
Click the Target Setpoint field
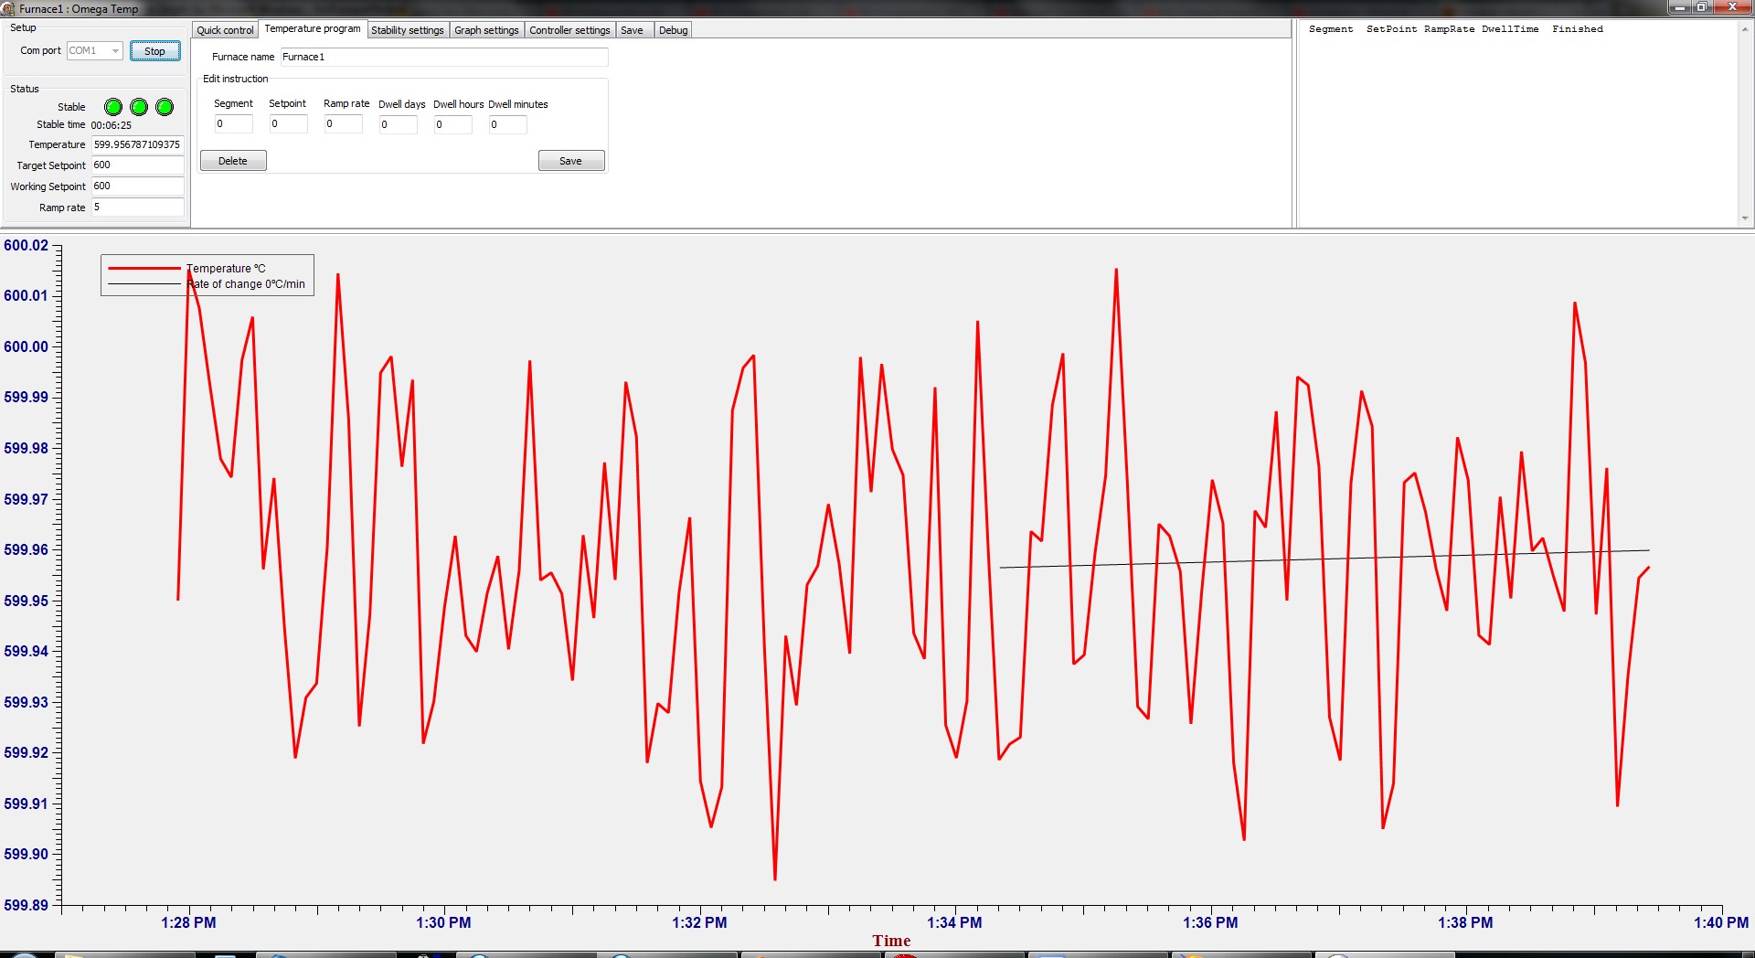[x=137, y=165]
